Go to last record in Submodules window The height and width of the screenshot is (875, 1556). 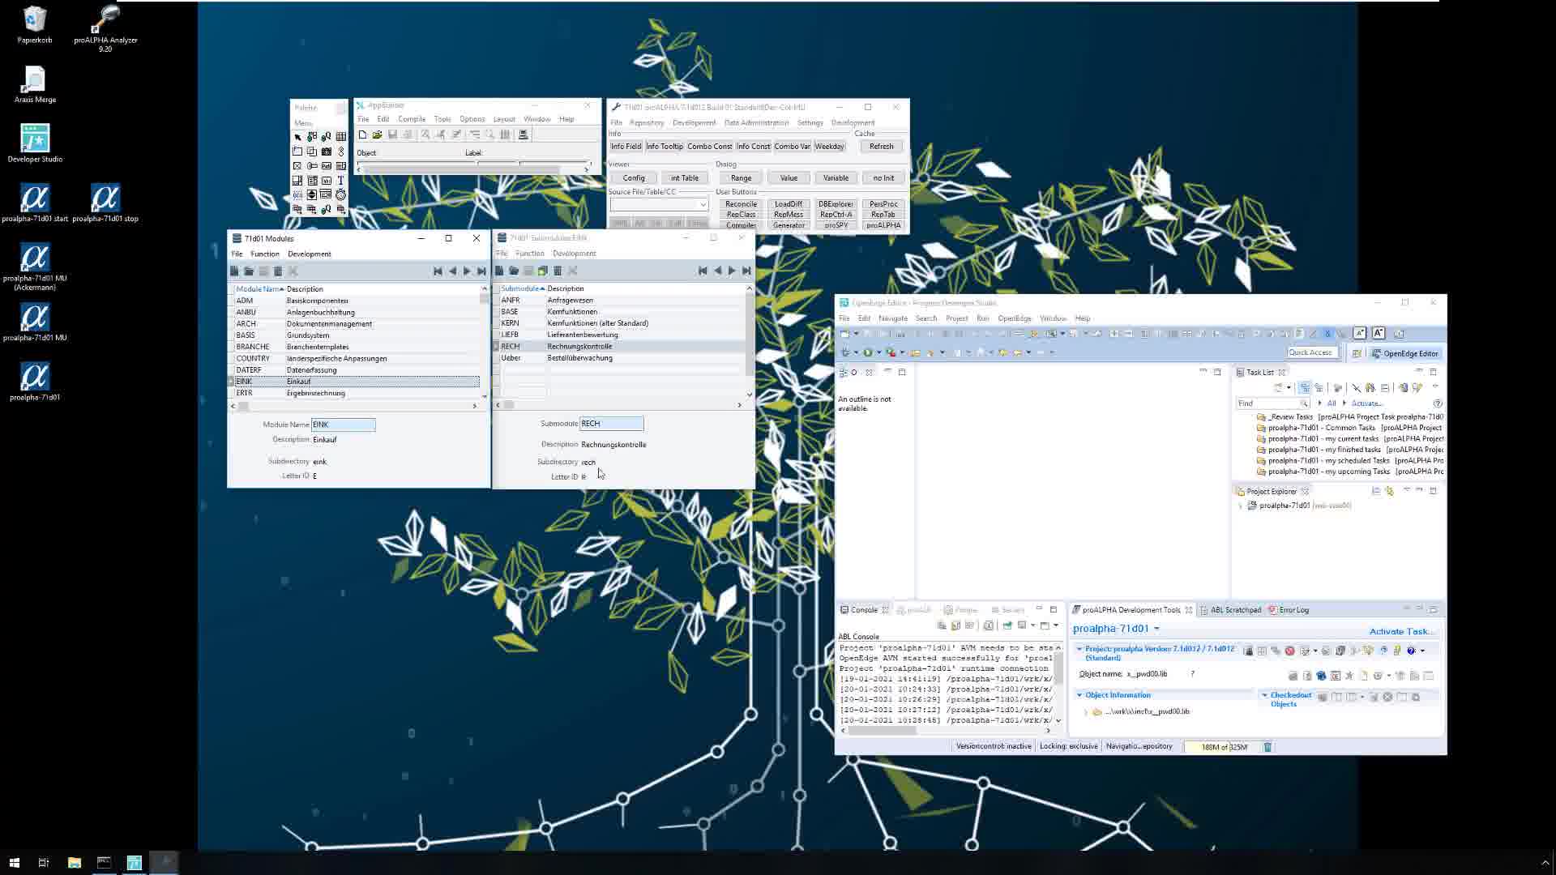pyautogui.click(x=746, y=271)
